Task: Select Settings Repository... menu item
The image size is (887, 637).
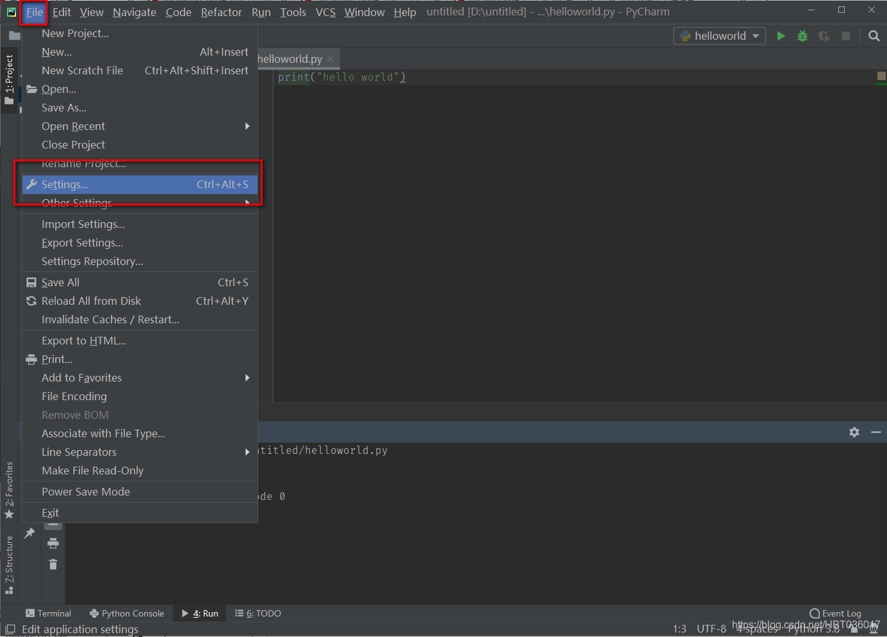Action: 140,261
